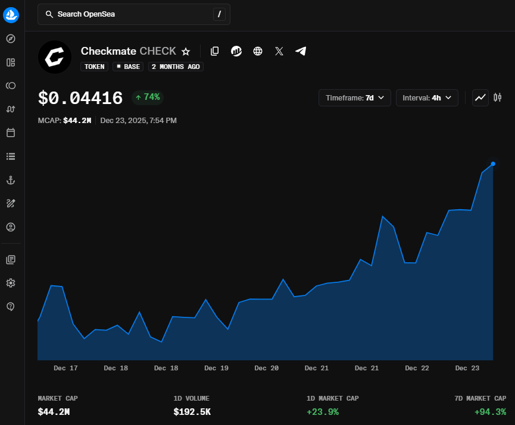Open the Profile user icon in sidebar

[11, 227]
